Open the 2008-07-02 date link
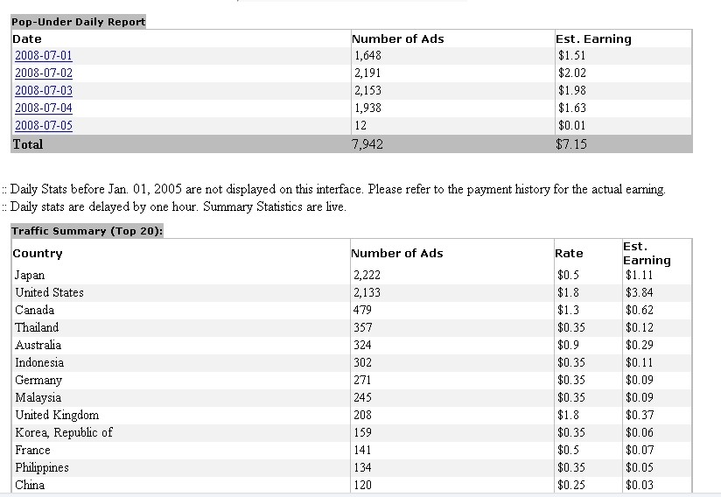The width and height of the screenshot is (721, 497). (x=43, y=73)
